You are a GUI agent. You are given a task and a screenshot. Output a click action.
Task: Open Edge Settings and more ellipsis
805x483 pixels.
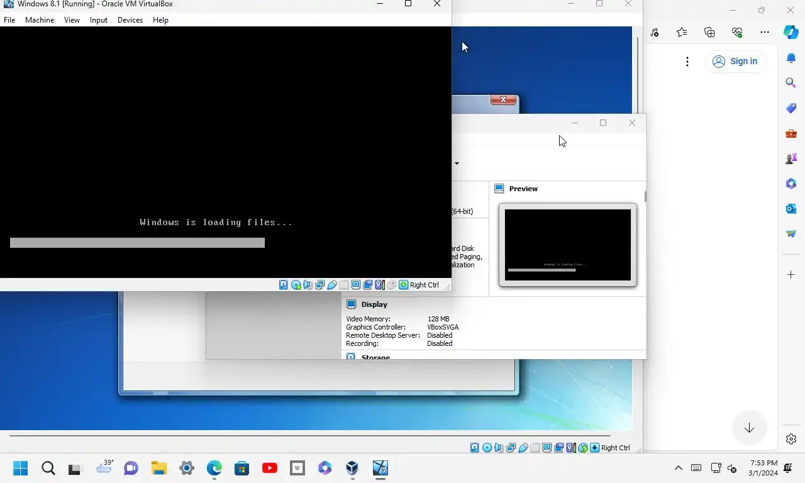(x=765, y=32)
